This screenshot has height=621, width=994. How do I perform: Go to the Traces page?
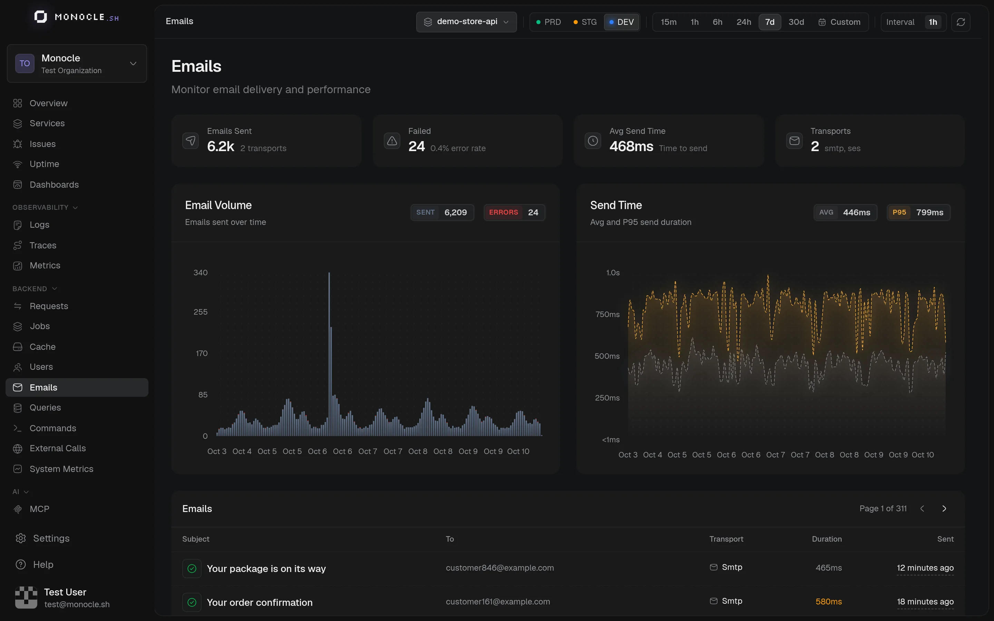point(77,245)
